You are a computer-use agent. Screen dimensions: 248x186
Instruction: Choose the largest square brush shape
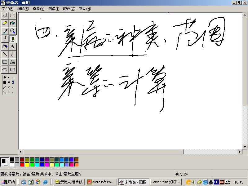(5, 82)
